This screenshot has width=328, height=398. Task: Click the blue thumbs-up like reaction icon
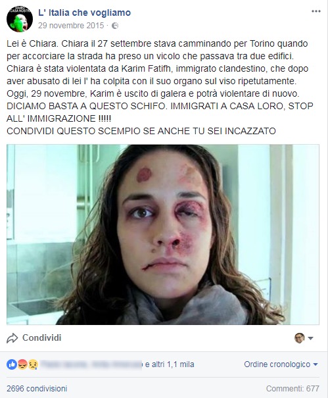(x=12, y=364)
